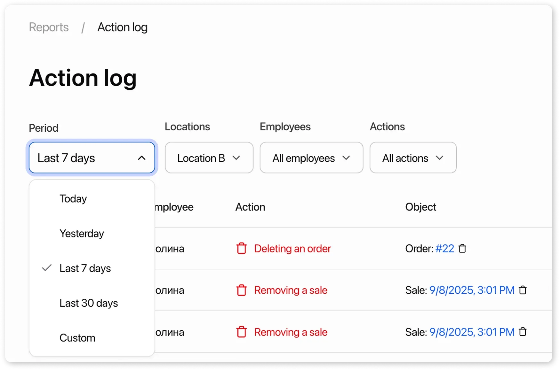Choose Yesterday in the period list
560x370 pixels.
pos(82,233)
